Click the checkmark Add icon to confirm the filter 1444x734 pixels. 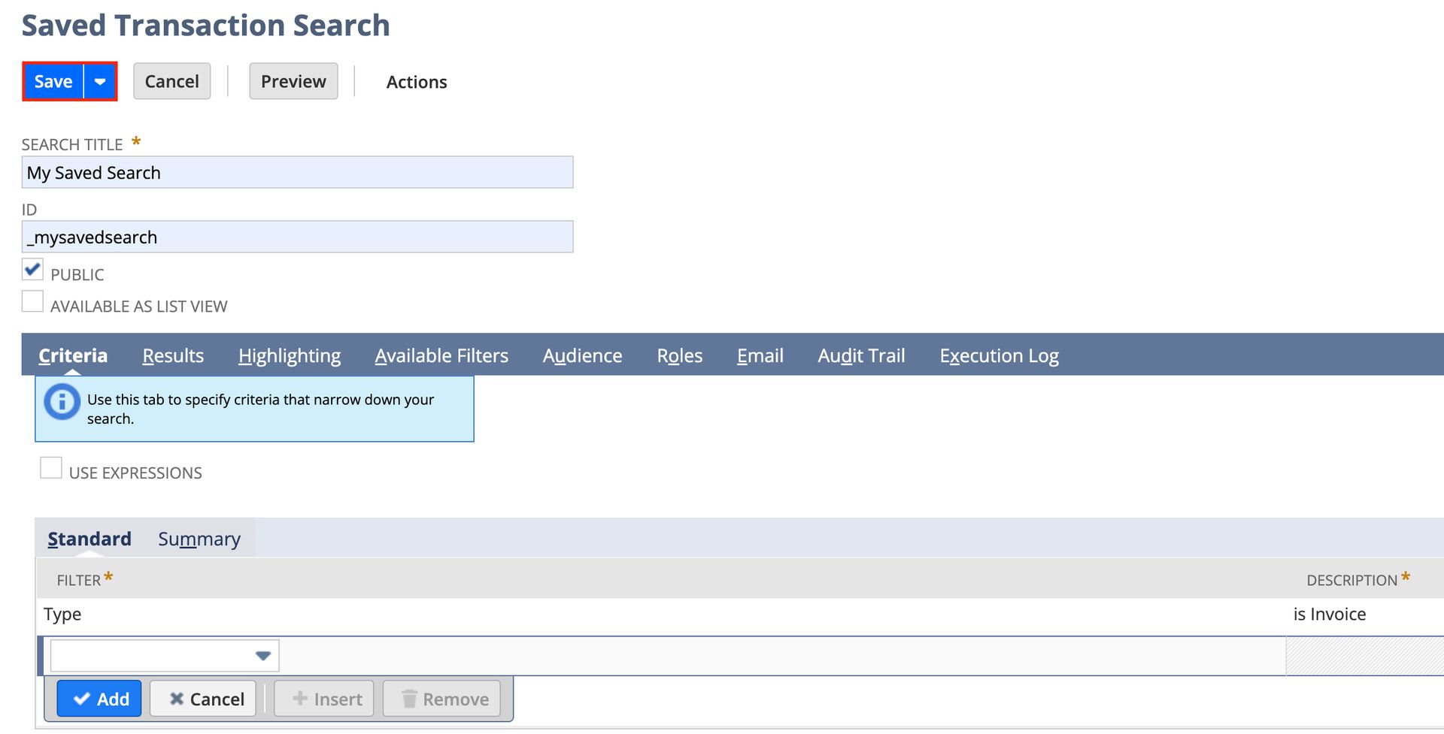83,699
